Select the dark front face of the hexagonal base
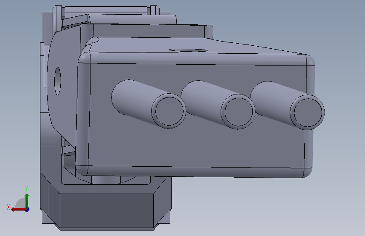Viewport: 365px width, 236px height. click(x=107, y=210)
